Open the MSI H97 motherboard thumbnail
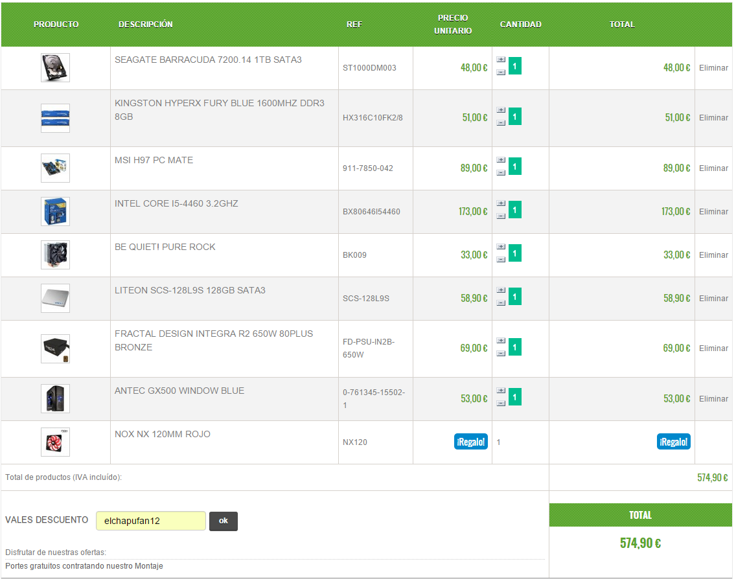 click(x=55, y=168)
